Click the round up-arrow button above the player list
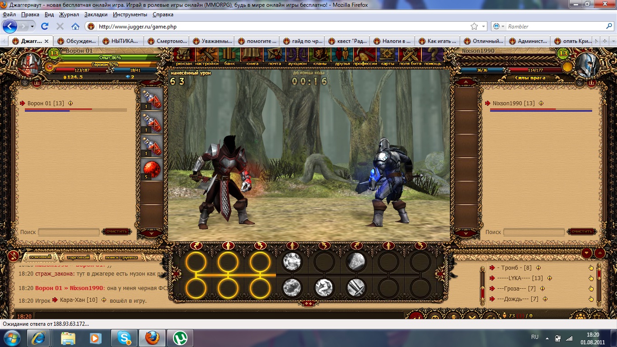Screen dimensions: 617x347 coord(600,253)
